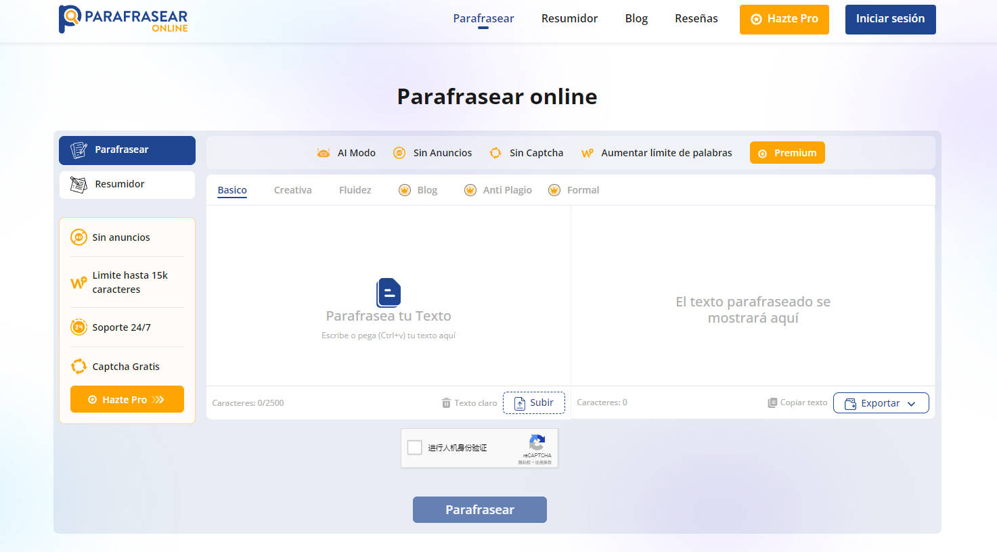Click the Soporte 24/7 icon in sidebar
The height and width of the screenshot is (552, 997).
pos(79,327)
